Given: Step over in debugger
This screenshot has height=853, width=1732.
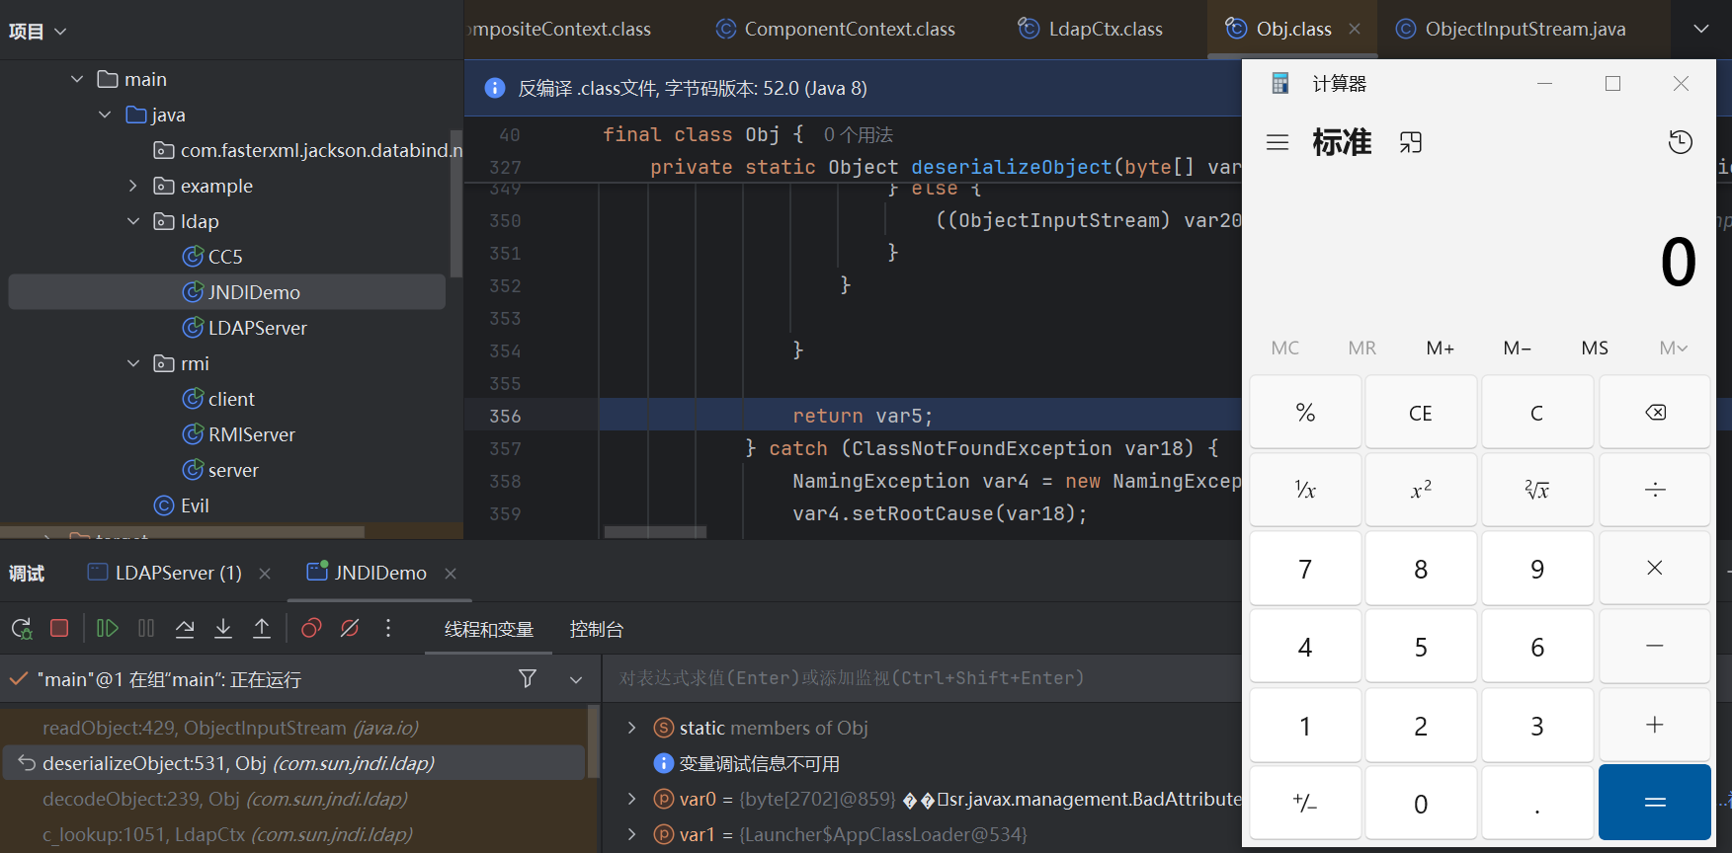Looking at the screenshot, I should coord(185,628).
